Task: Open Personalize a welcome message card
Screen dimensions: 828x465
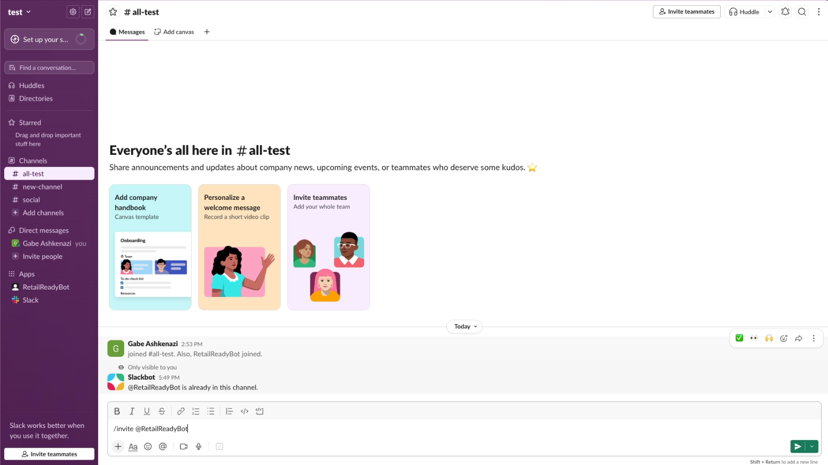Action: coord(239,247)
